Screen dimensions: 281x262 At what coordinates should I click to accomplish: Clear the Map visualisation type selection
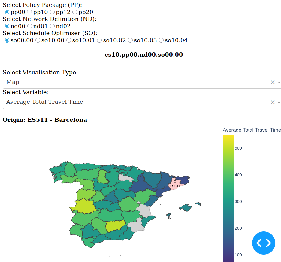[273, 82]
